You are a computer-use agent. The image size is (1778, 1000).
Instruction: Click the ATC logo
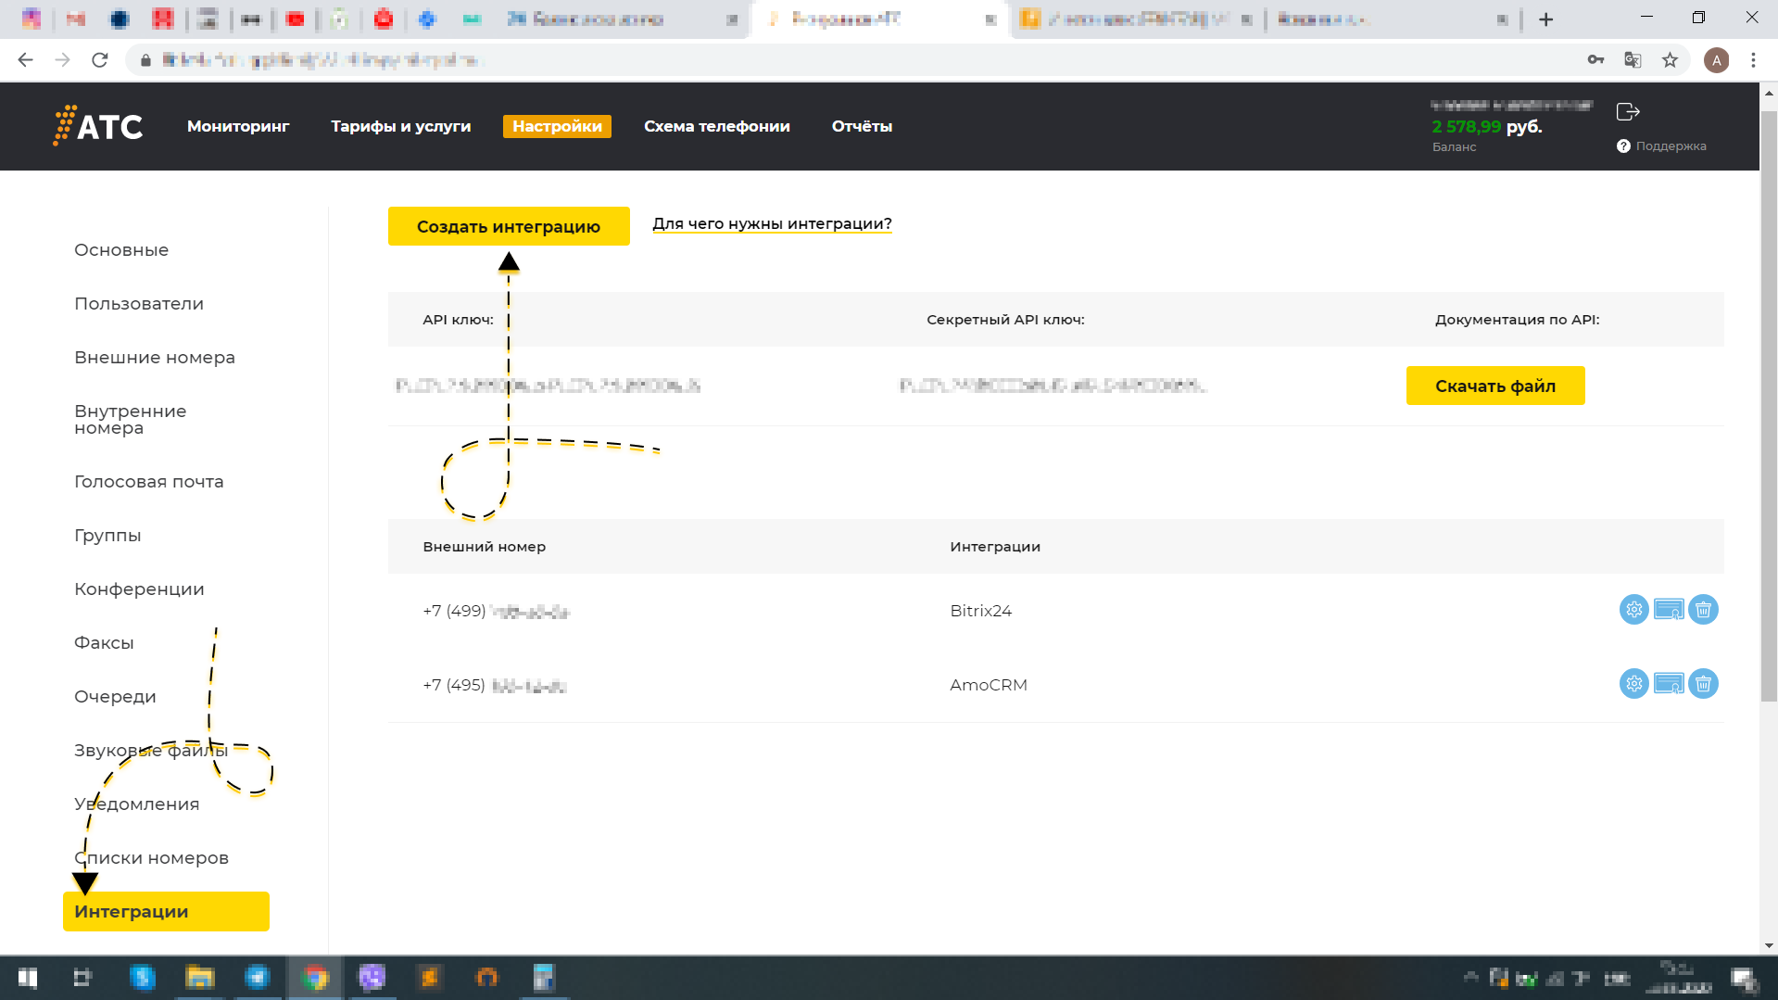pyautogui.click(x=98, y=126)
